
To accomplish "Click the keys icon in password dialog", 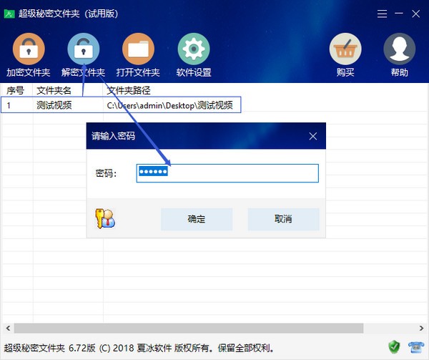I will pos(104,219).
